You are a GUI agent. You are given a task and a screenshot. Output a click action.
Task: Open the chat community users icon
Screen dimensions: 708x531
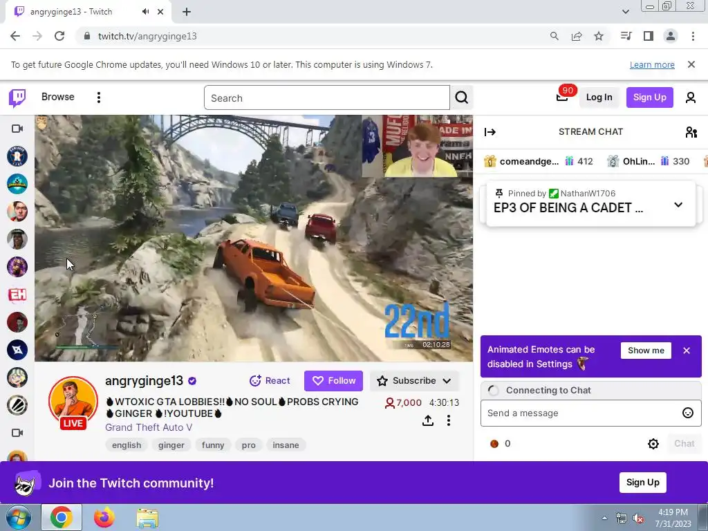(691, 132)
